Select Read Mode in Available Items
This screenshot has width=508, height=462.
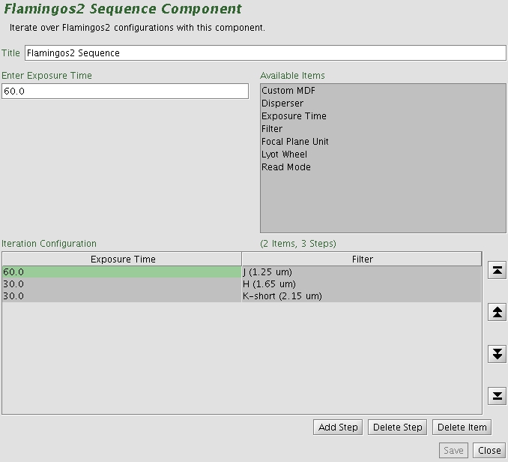pos(383,167)
